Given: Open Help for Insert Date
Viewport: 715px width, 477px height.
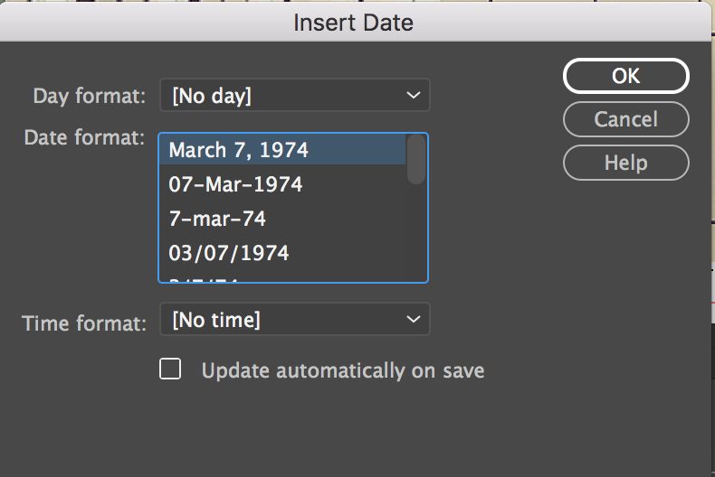Looking at the screenshot, I should [625, 163].
